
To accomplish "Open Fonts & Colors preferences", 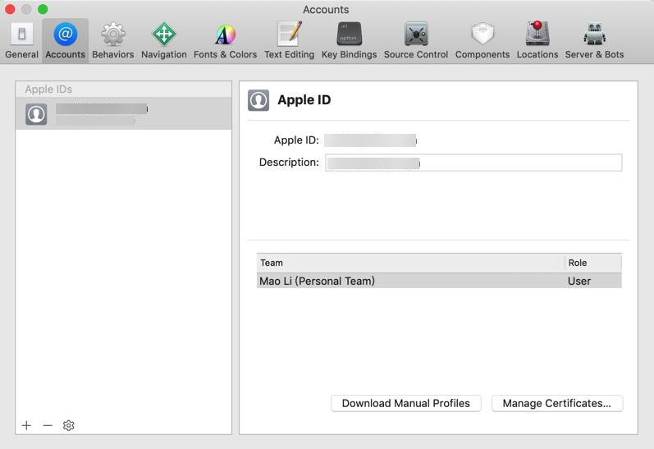I will tap(225, 41).
